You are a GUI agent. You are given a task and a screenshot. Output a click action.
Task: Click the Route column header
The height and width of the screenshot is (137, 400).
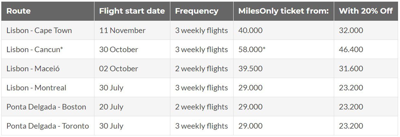point(18,11)
